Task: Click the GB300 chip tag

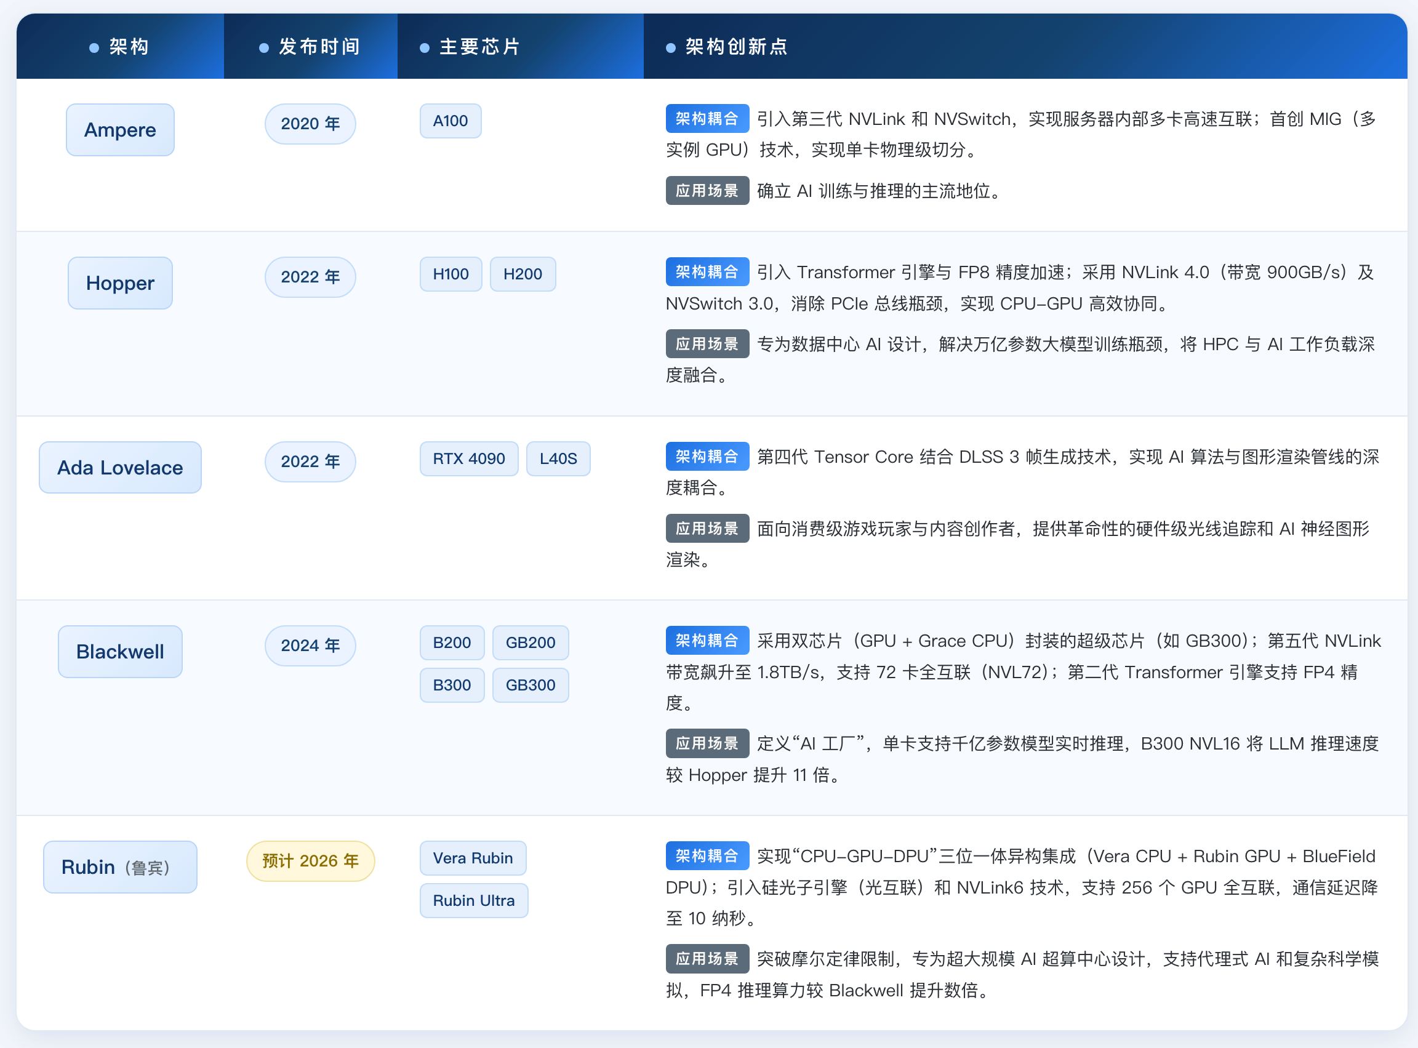Action: coord(531,685)
